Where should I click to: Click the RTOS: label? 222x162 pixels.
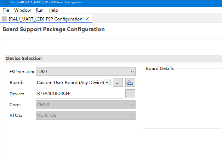pyautogui.click(x=16, y=115)
